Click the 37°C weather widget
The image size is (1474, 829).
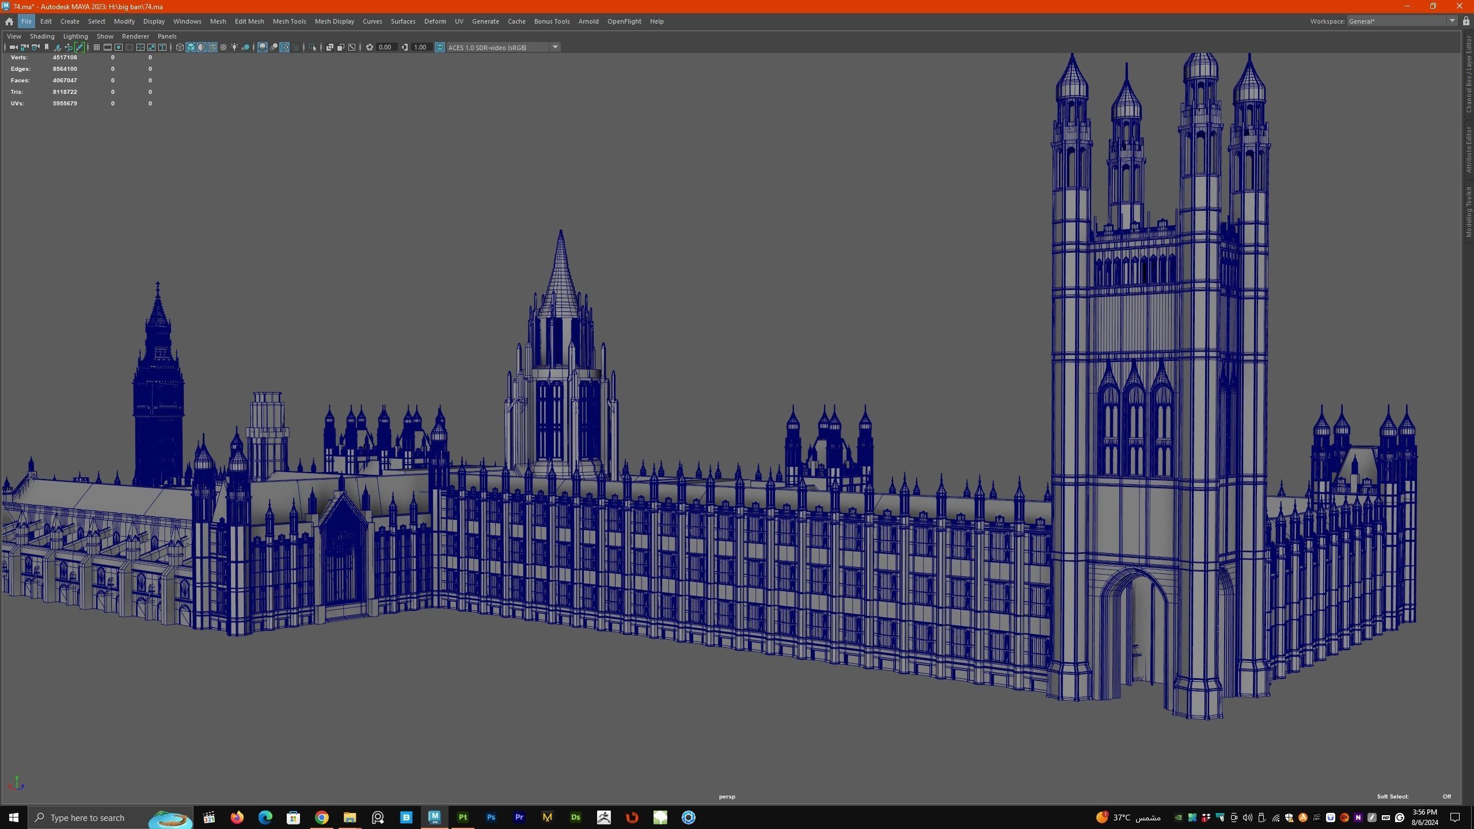tap(1128, 817)
